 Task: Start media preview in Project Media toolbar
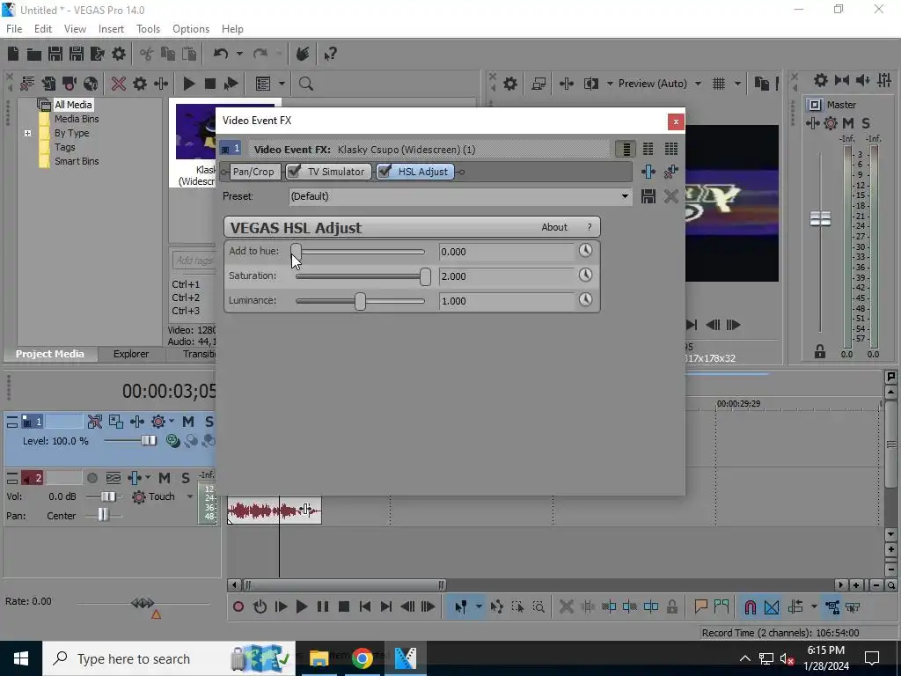[188, 84]
